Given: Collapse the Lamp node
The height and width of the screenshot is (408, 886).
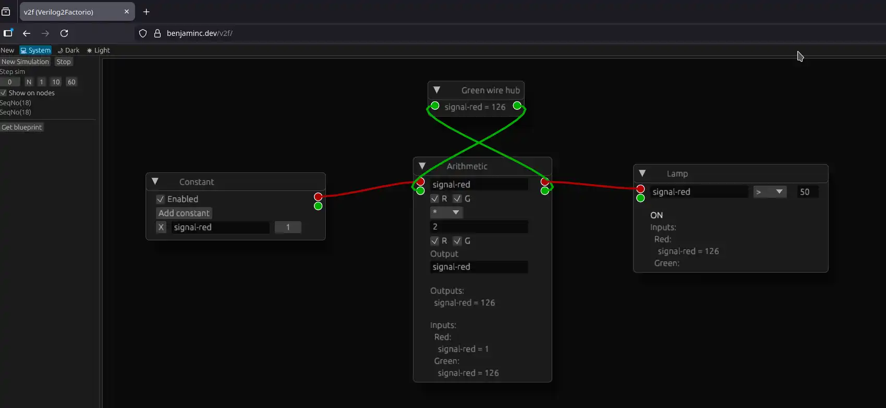Looking at the screenshot, I should click(x=642, y=173).
